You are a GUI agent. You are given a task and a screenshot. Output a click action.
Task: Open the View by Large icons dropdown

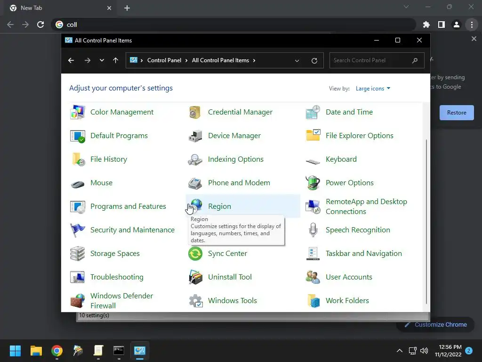(373, 89)
